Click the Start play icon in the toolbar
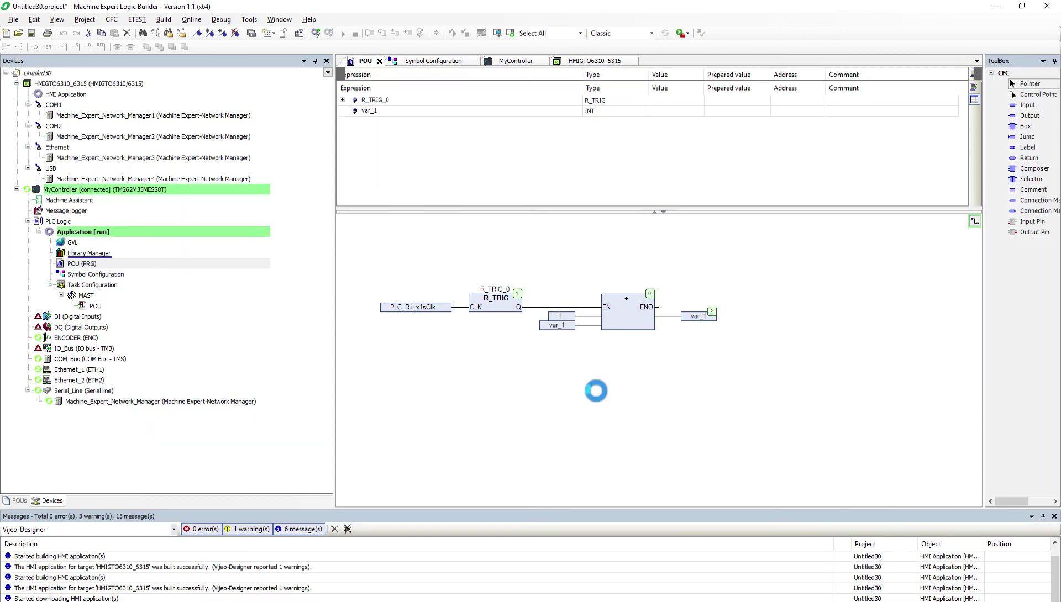The height and width of the screenshot is (602, 1061). tap(343, 34)
